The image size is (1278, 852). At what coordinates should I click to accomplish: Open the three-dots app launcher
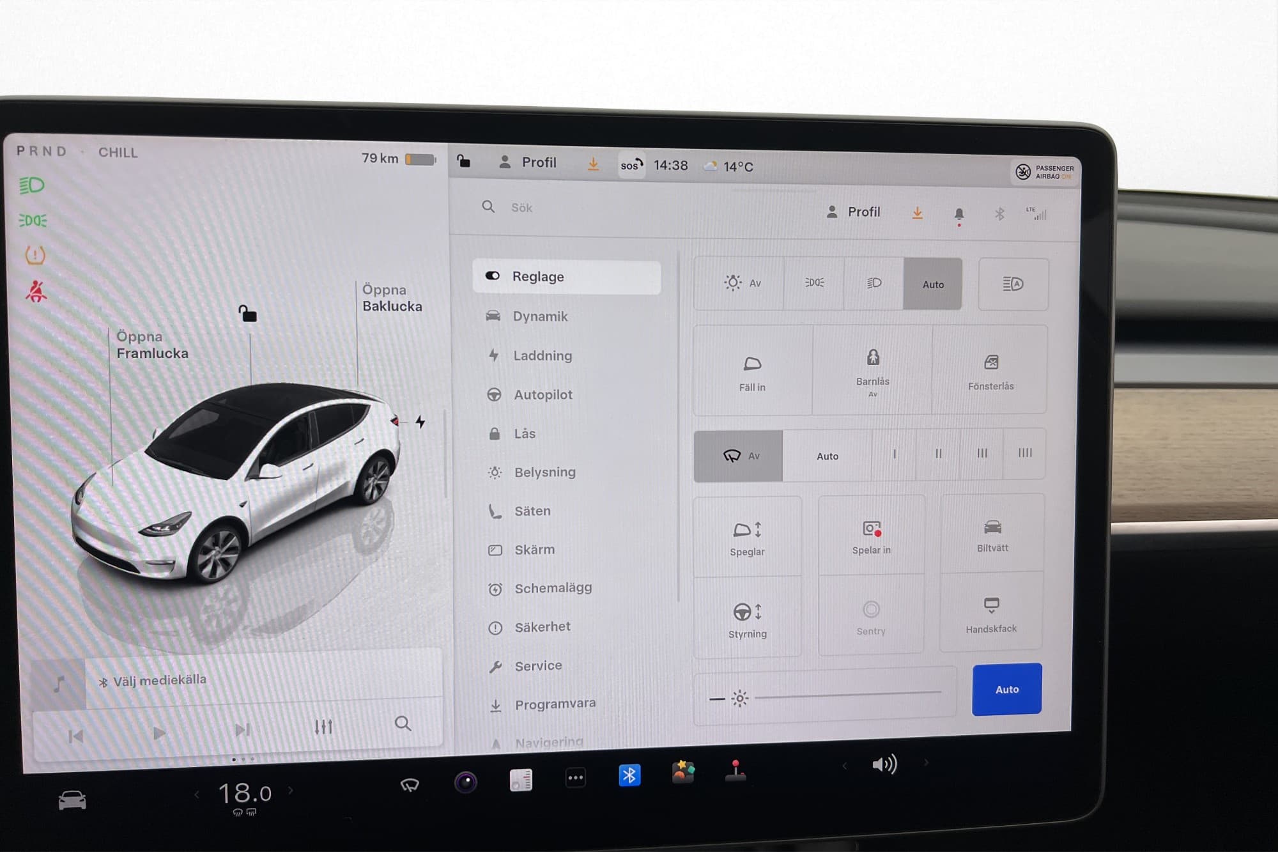(575, 778)
